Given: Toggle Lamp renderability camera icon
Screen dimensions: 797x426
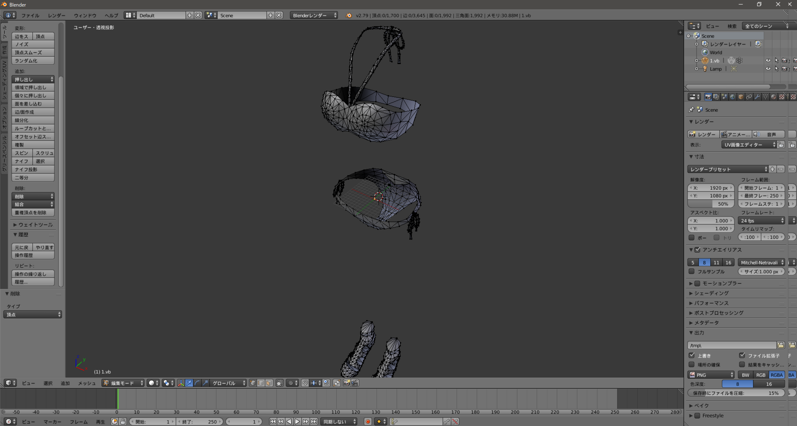Looking at the screenshot, I should [x=785, y=69].
